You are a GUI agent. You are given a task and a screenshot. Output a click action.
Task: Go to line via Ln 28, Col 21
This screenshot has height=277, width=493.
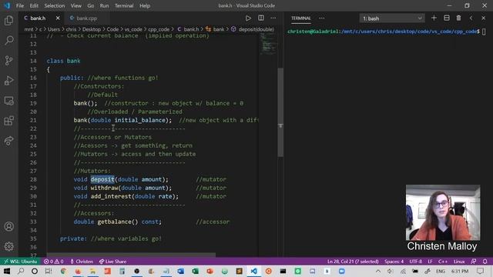coord(353,262)
